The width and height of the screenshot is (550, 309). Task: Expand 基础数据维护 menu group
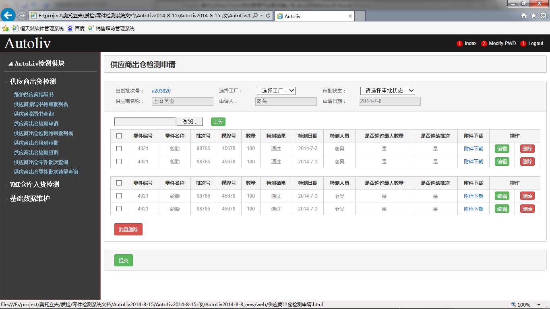(x=30, y=198)
